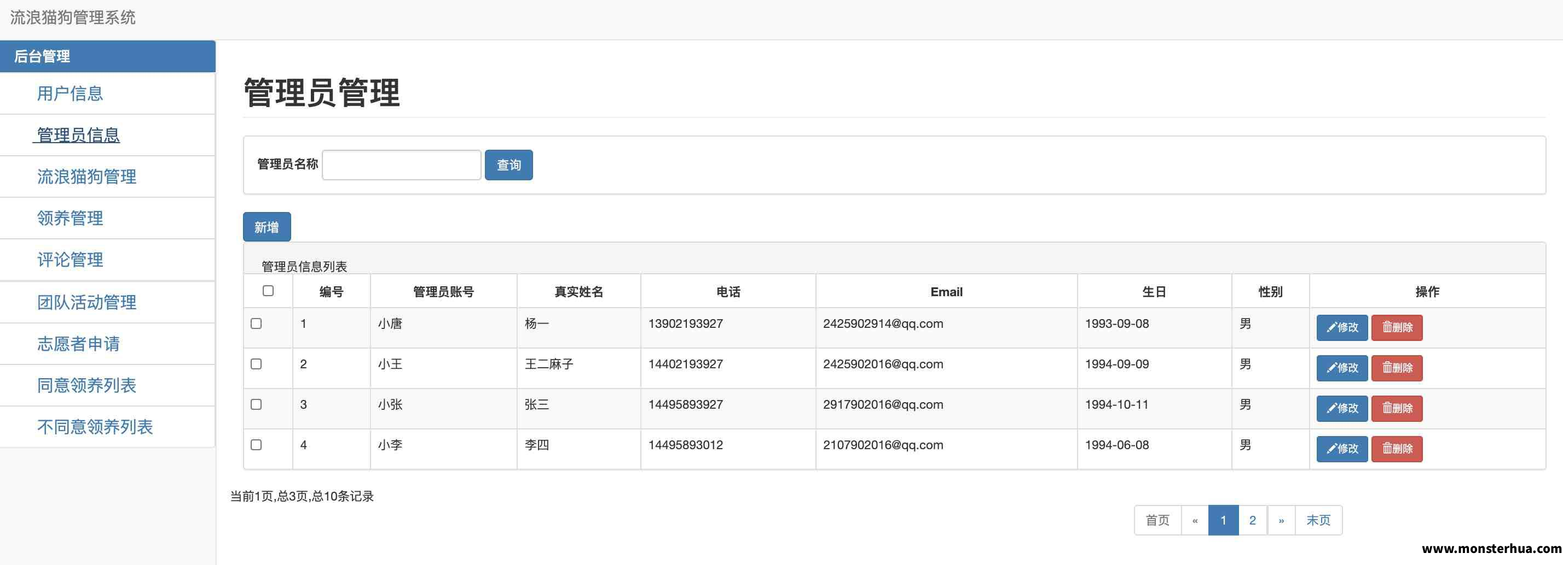
Task: Tick the checkbox for row 小张
Action: pos(256,404)
